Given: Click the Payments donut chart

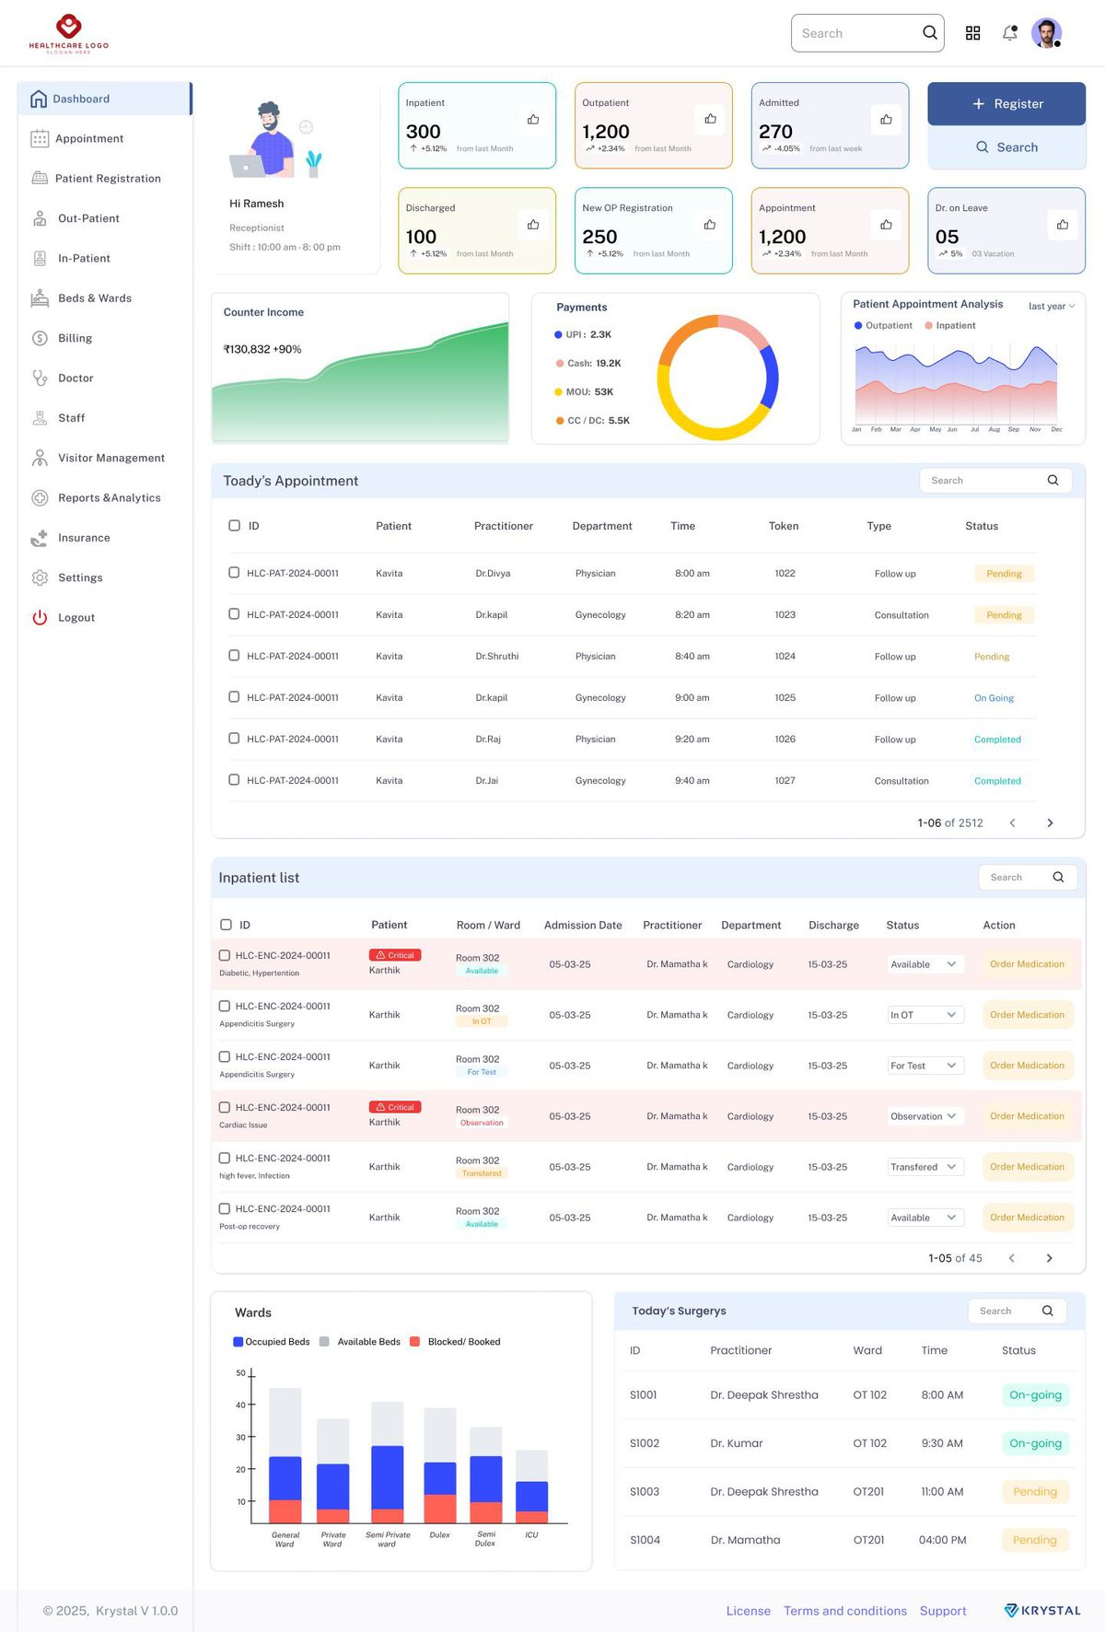Looking at the screenshot, I should pyautogui.click(x=718, y=378).
